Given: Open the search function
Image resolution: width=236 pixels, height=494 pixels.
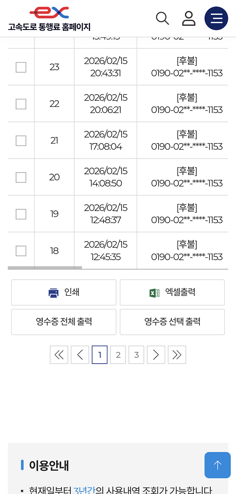Looking at the screenshot, I should tap(162, 18).
